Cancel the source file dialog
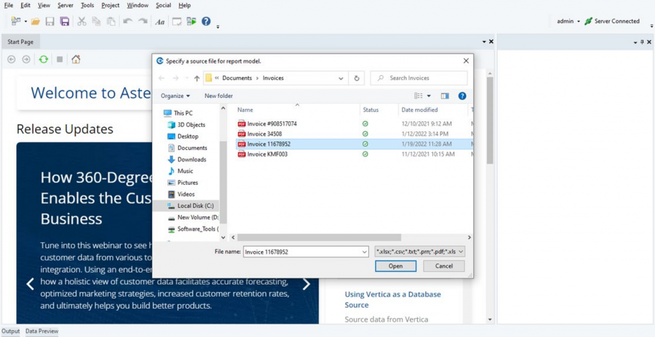The image size is (655, 337). [x=444, y=266]
